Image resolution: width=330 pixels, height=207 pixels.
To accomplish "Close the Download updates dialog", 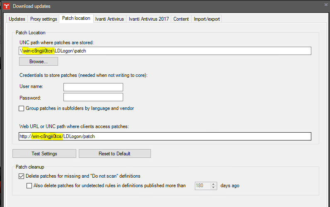I will pos(325,5).
